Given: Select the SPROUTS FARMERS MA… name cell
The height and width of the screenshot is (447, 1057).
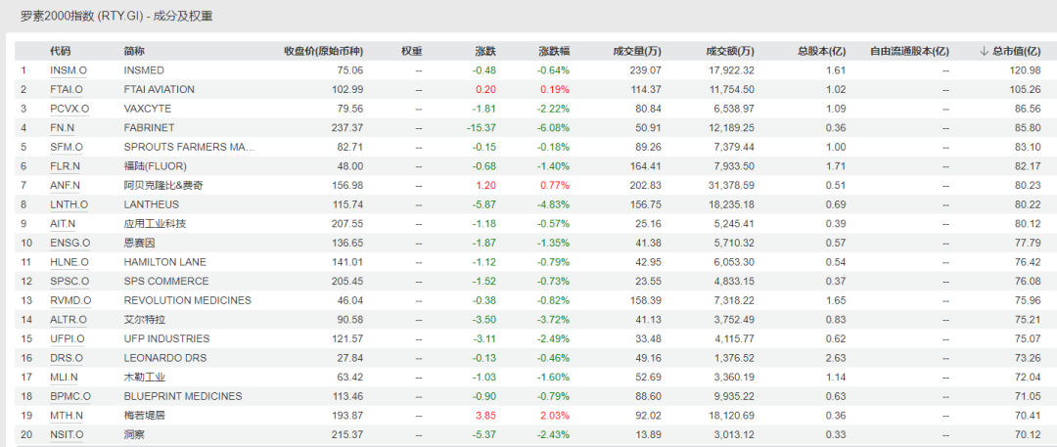Looking at the screenshot, I should point(190,147).
